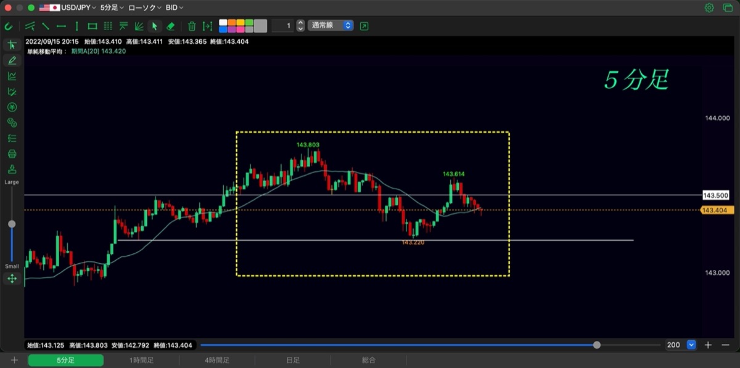Toggle the magnet snap icon
The width and height of the screenshot is (740, 368).
pos(9,26)
